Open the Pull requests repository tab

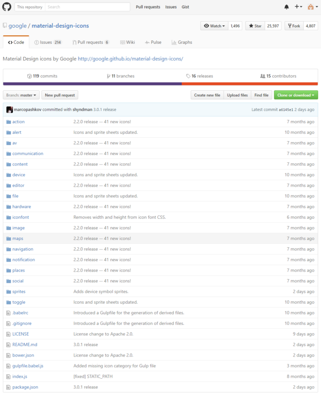pos(91,42)
